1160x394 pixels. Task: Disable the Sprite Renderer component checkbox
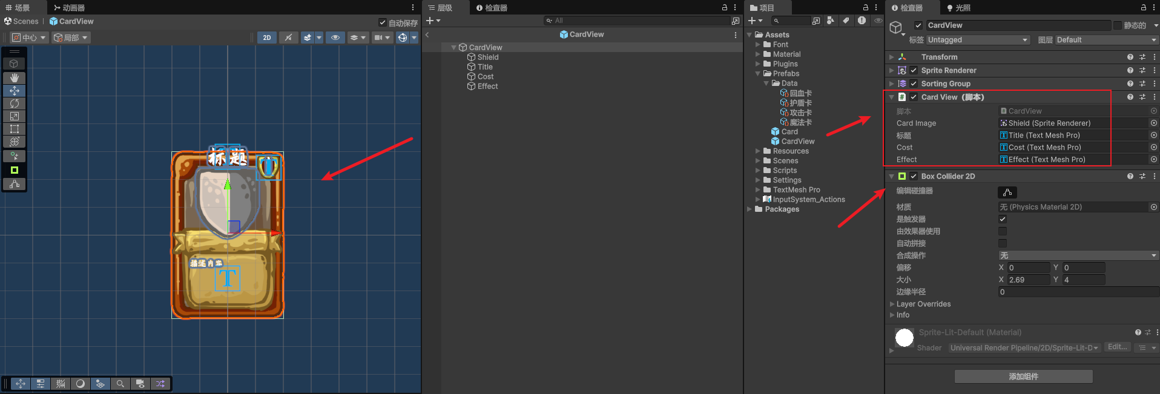click(914, 70)
